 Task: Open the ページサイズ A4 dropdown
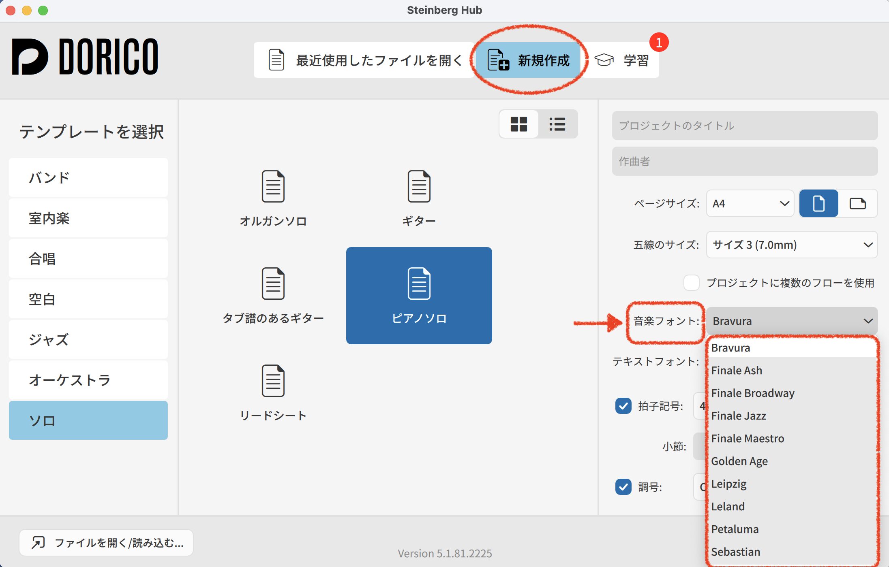[x=750, y=203]
